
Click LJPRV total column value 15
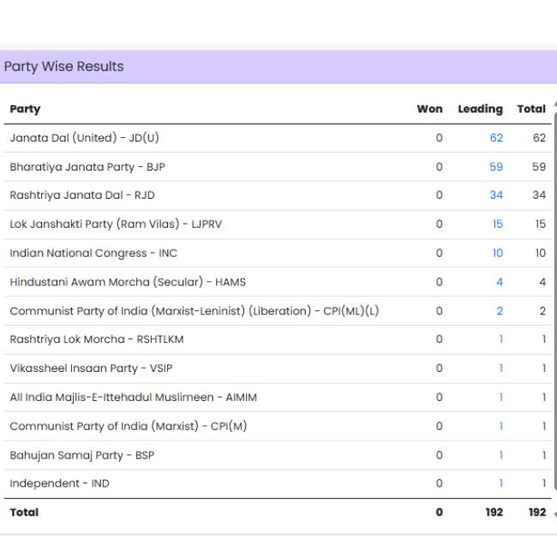(541, 225)
